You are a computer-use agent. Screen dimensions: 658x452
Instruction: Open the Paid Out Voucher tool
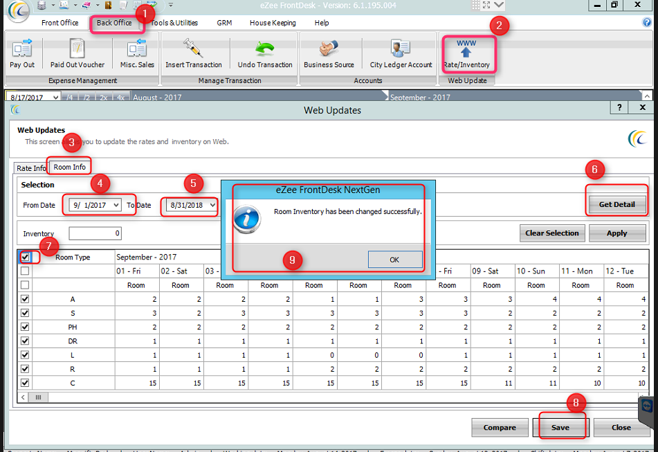77,53
